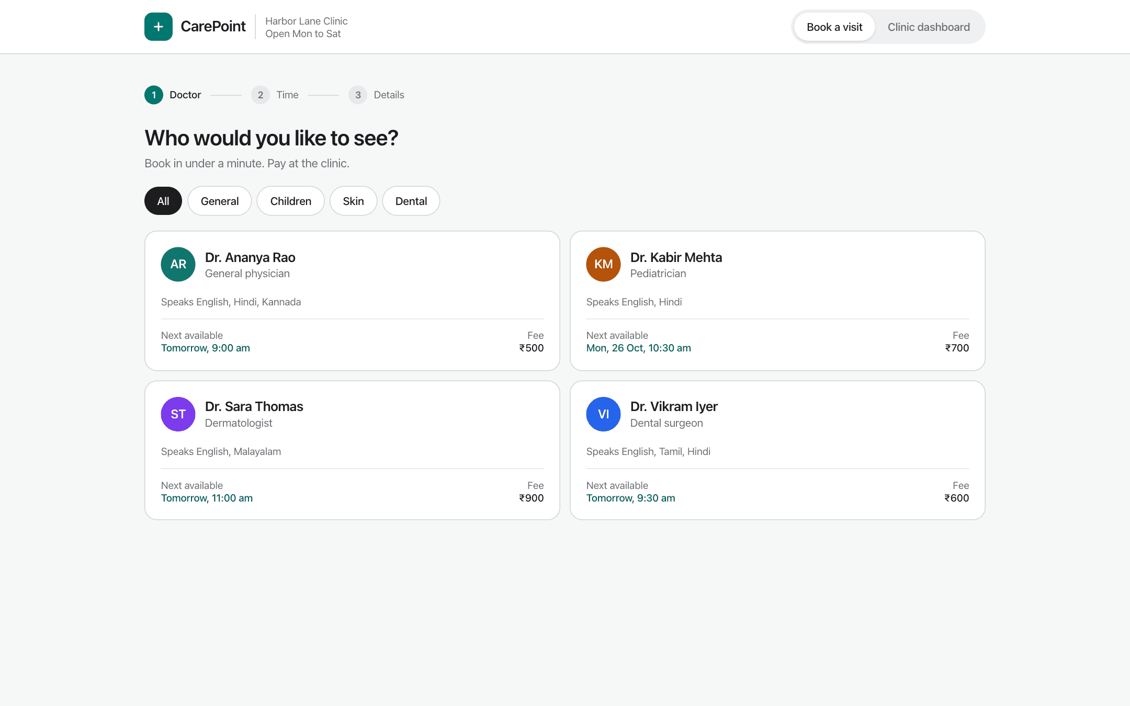Click the VI avatar for Dr. Vikram Iyer
The height and width of the screenshot is (706, 1130).
(603, 414)
